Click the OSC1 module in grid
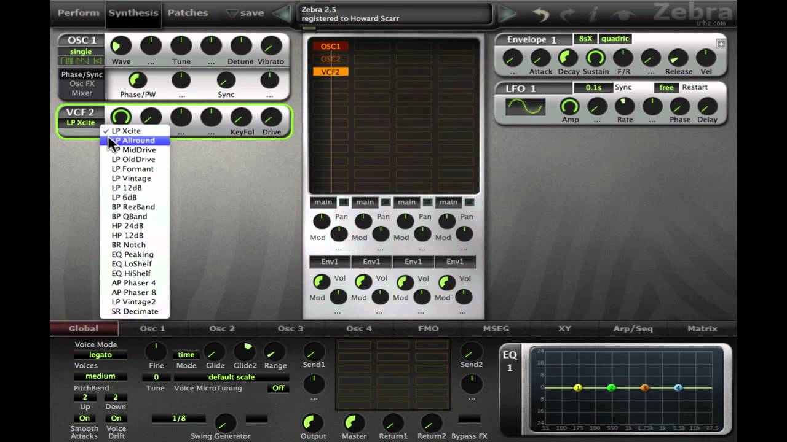This screenshot has width=787, height=442. pos(330,46)
